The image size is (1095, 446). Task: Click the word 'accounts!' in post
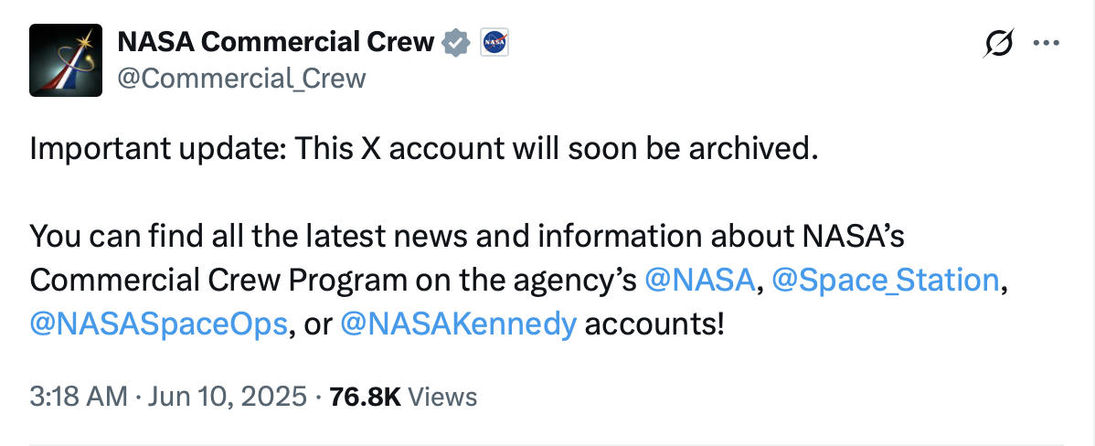coord(655,324)
